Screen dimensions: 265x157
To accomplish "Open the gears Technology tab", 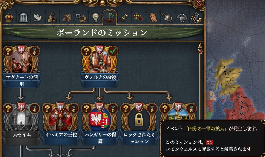I will (81, 18).
